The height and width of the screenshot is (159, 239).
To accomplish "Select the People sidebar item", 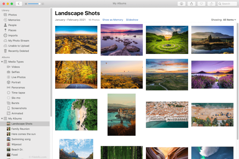I will pyautogui.click(x=25, y=25).
